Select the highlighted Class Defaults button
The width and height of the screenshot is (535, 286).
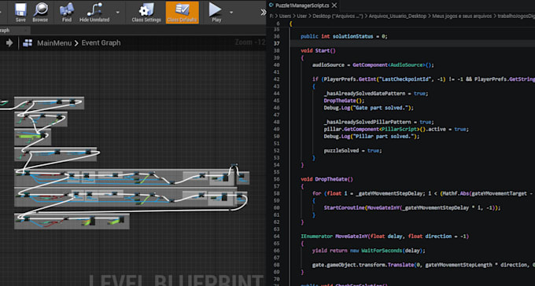[x=183, y=13]
